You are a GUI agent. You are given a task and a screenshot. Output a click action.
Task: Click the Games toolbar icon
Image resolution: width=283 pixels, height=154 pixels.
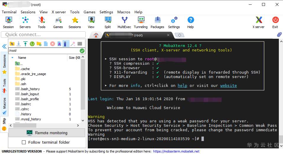click(x=58, y=22)
